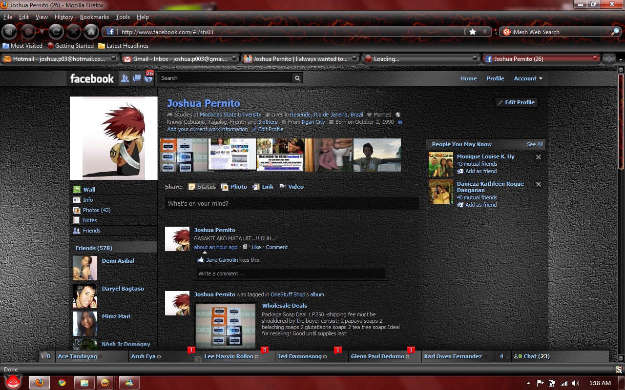Open the History menu
625x390 pixels.
click(x=64, y=17)
